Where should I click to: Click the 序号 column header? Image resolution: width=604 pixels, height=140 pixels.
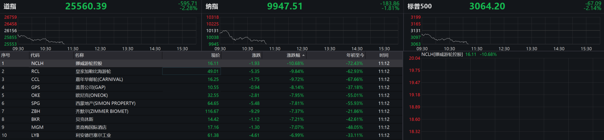[x=6, y=55]
